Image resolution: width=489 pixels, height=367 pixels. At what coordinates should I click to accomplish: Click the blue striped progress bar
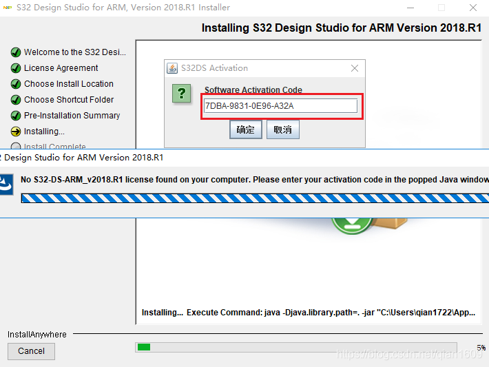pyautogui.click(x=255, y=198)
